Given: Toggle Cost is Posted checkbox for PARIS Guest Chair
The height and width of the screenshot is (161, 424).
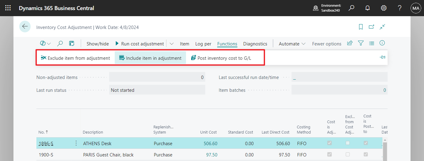Looking at the screenshot, I should pyautogui.click(x=366, y=154).
